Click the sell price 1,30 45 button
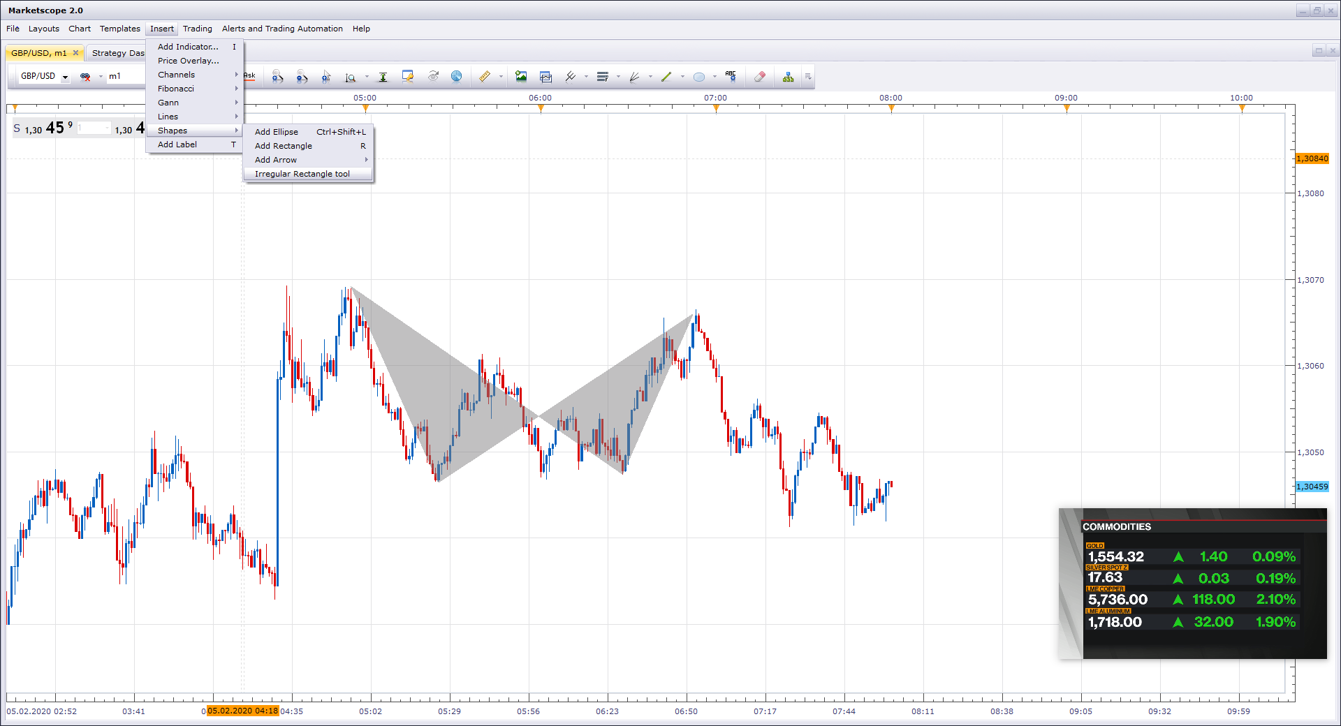1341x726 pixels. tap(43, 128)
